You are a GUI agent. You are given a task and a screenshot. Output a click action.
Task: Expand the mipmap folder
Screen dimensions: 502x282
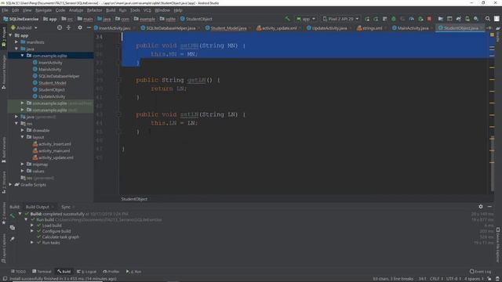[x=23, y=164]
